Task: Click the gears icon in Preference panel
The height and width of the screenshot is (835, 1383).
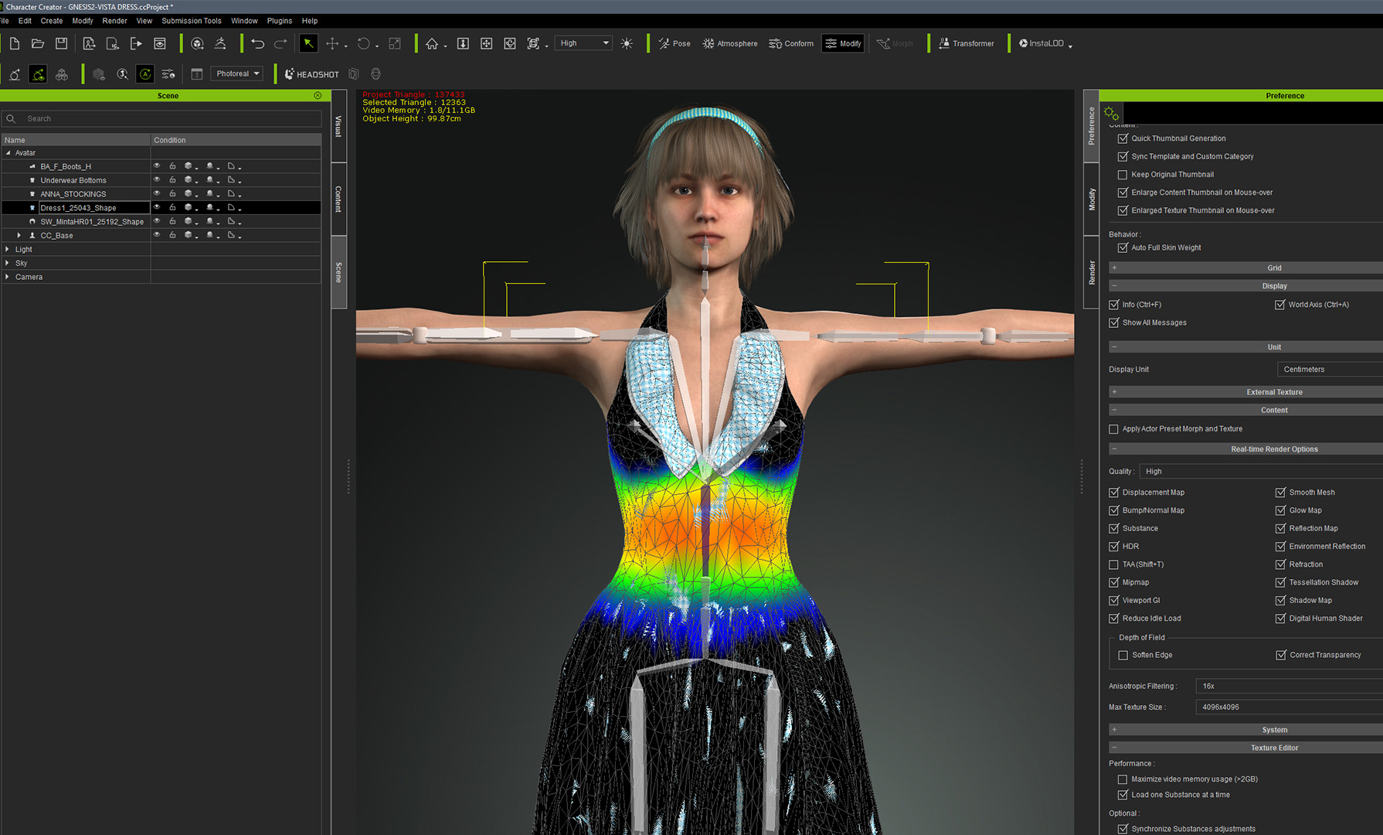Action: click(1111, 113)
